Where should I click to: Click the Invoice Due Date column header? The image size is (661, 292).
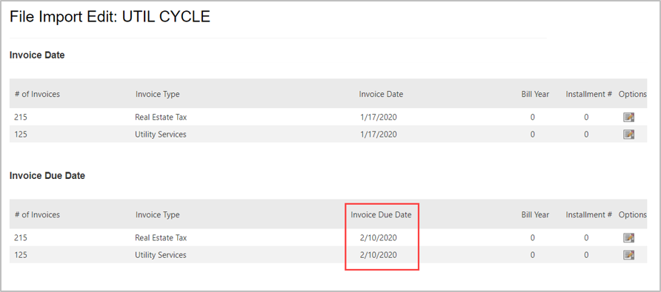pyautogui.click(x=381, y=214)
